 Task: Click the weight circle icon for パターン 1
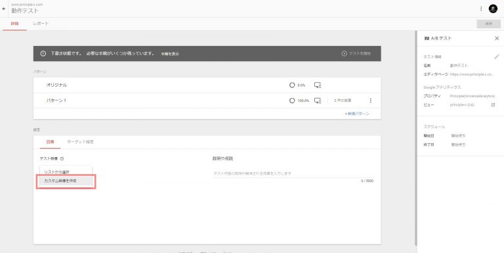292,101
